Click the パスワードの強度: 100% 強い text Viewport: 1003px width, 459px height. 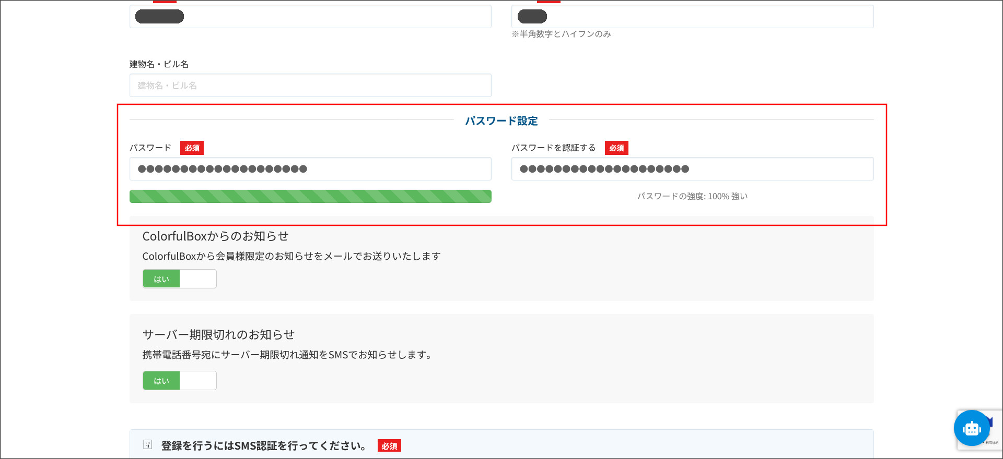[692, 197]
